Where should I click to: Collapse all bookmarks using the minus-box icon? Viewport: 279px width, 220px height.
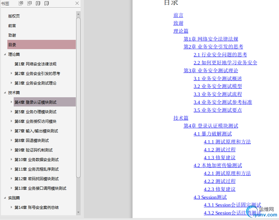click(x=29, y=3)
